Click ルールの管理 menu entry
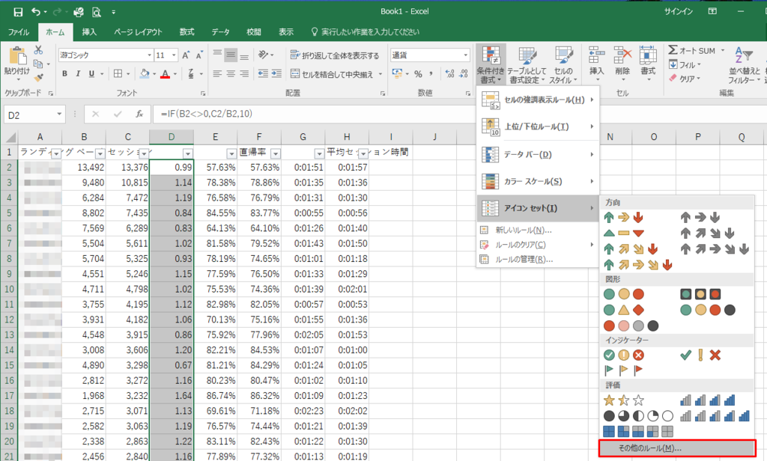The width and height of the screenshot is (767, 461). 538,260
